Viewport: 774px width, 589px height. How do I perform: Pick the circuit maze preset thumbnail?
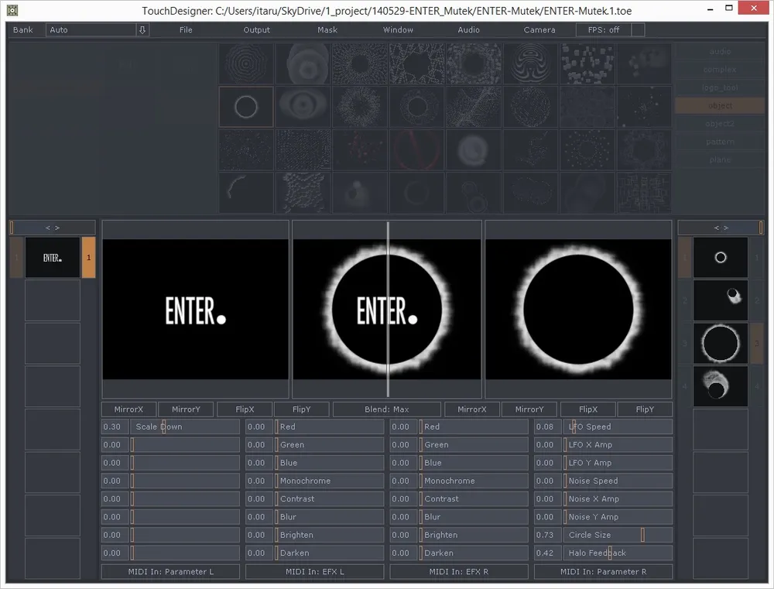pyautogui.click(x=644, y=193)
